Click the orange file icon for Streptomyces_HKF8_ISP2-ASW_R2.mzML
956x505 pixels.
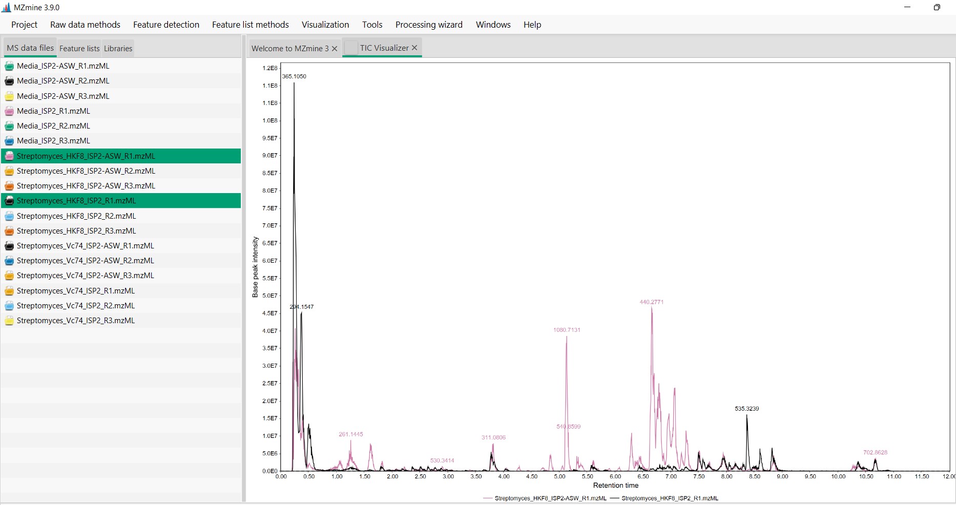[9, 171]
